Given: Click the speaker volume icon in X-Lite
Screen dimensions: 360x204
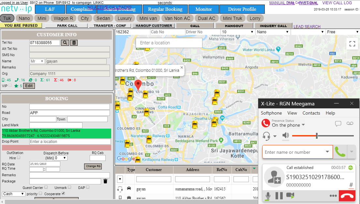Looking at the screenshot, I should click(x=285, y=135).
